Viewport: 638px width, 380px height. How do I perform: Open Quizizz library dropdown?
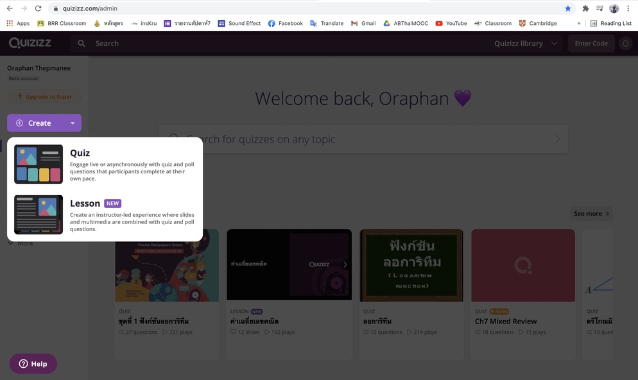(524, 44)
